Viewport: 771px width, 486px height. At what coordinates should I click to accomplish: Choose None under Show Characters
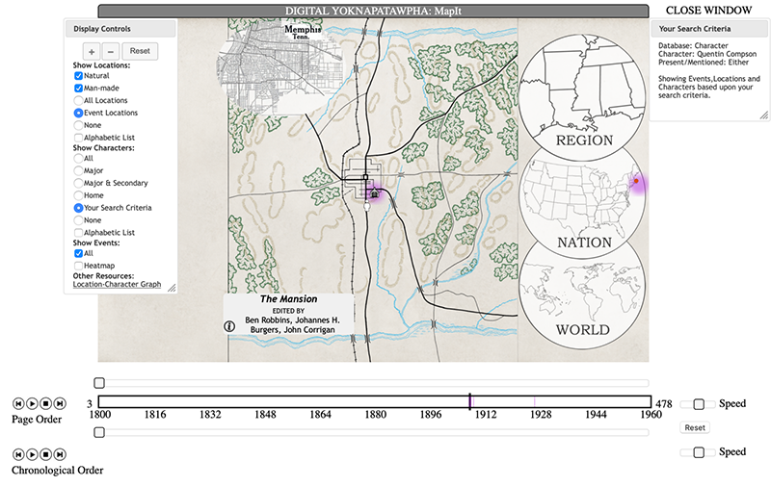[78, 220]
